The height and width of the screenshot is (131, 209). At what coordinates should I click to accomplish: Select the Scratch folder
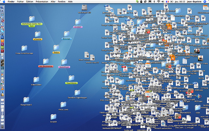pyautogui.click(x=53, y=117)
